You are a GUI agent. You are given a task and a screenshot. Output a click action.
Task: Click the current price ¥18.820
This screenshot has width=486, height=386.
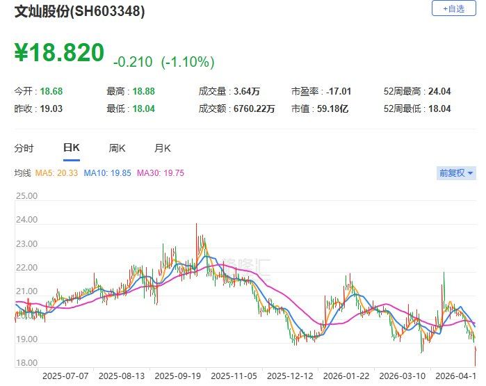click(60, 53)
